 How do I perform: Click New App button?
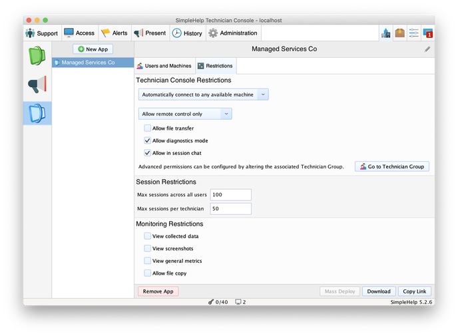tap(93, 49)
